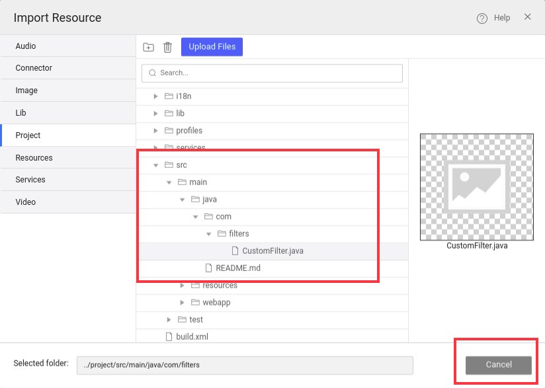This screenshot has width=545, height=388.
Task: Expand the lib folder
Action: pos(155,113)
